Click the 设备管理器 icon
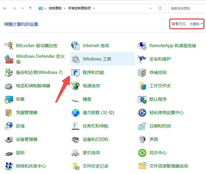Screen dimensions: 206x174 pos(9,139)
